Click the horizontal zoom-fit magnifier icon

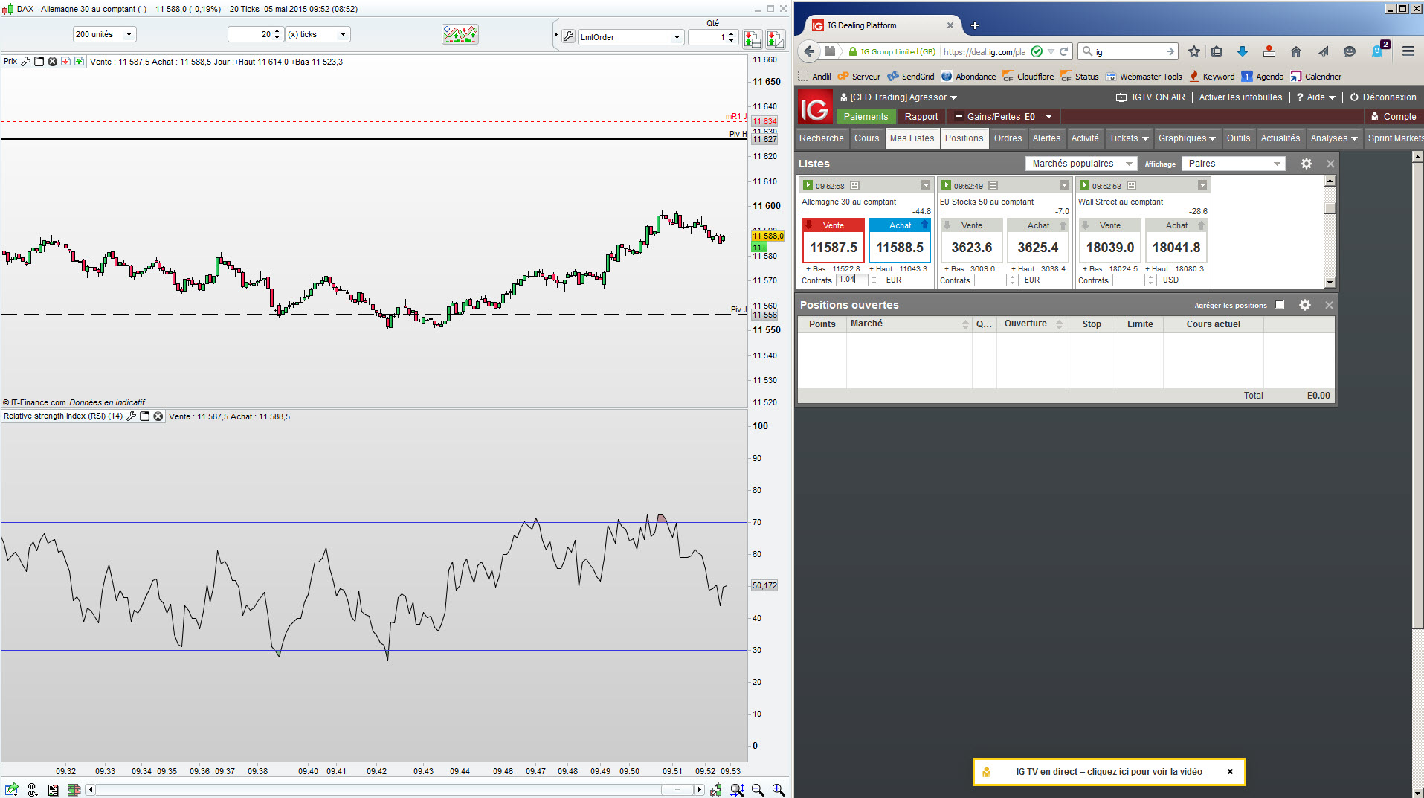[737, 790]
